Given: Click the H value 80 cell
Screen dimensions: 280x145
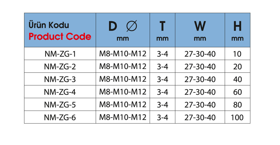Looking at the screenshot, I should 237,105.
